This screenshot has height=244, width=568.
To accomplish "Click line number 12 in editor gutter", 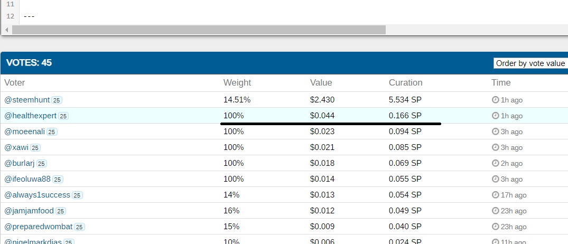I will [10, 16].
